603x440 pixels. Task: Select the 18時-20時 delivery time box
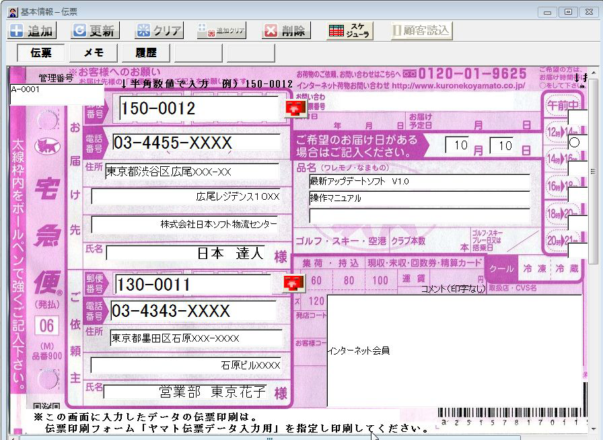tap(577, 223)
